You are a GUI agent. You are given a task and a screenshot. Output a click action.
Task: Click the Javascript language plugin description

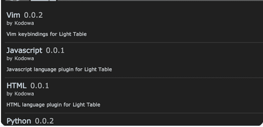click(x=59, y=69)
